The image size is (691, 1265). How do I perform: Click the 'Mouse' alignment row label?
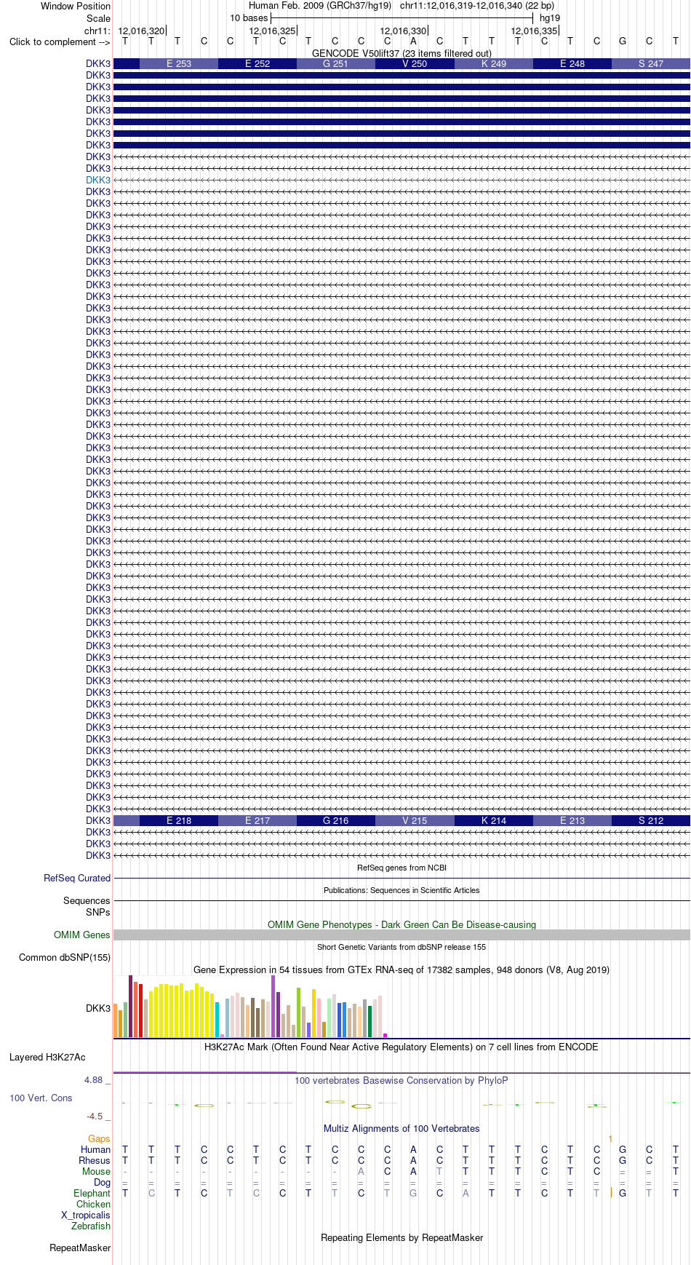[x=96, y=1171]
